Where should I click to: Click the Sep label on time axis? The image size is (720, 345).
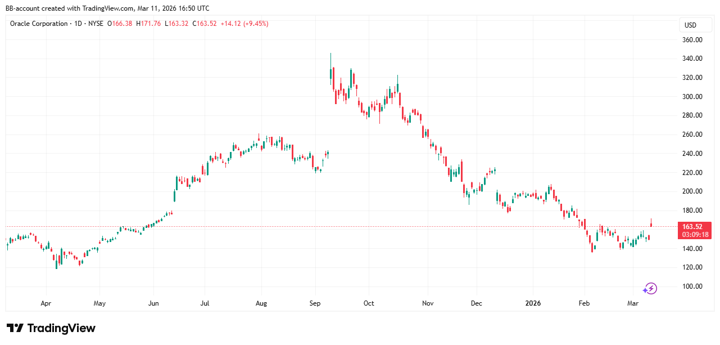(315, 303)
